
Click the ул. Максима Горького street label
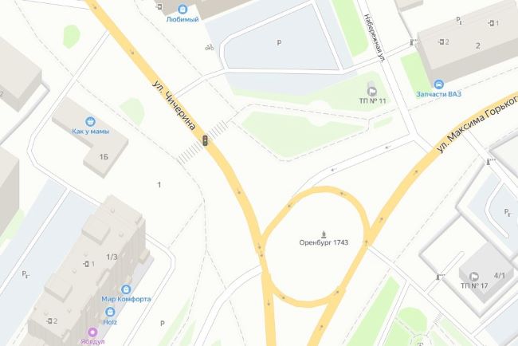[x=476, y=124]
